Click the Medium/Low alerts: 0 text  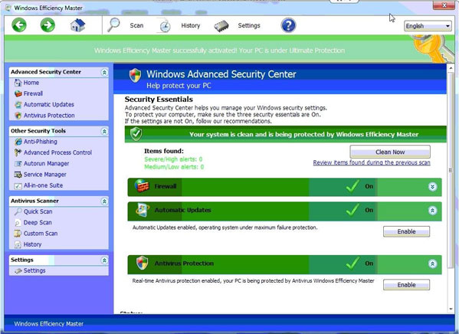pos(174,167)
